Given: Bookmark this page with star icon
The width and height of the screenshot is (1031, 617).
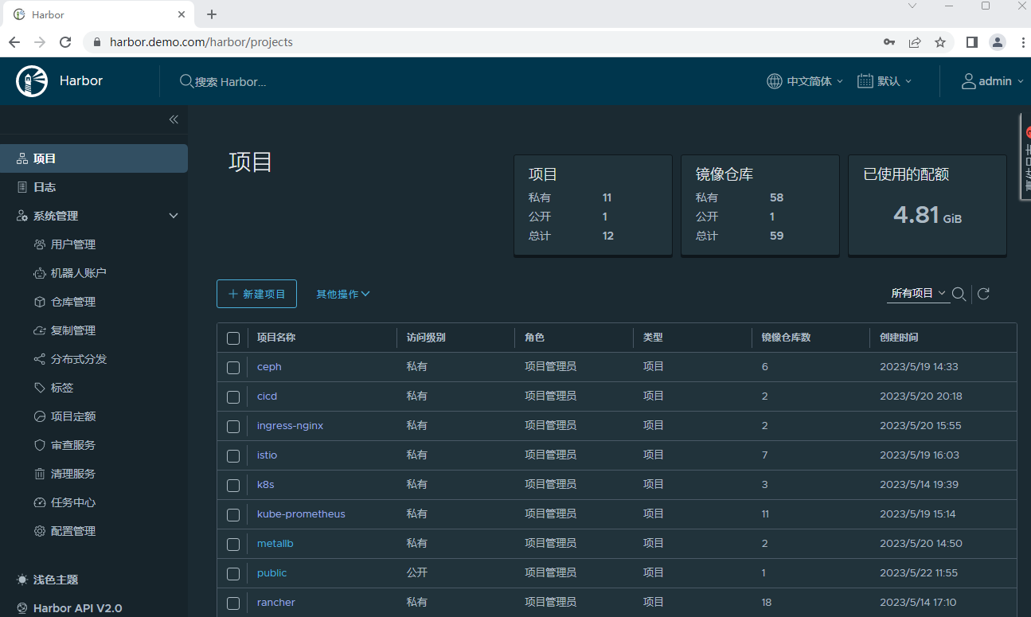Looking at the screenshot, I should point(940,42).
